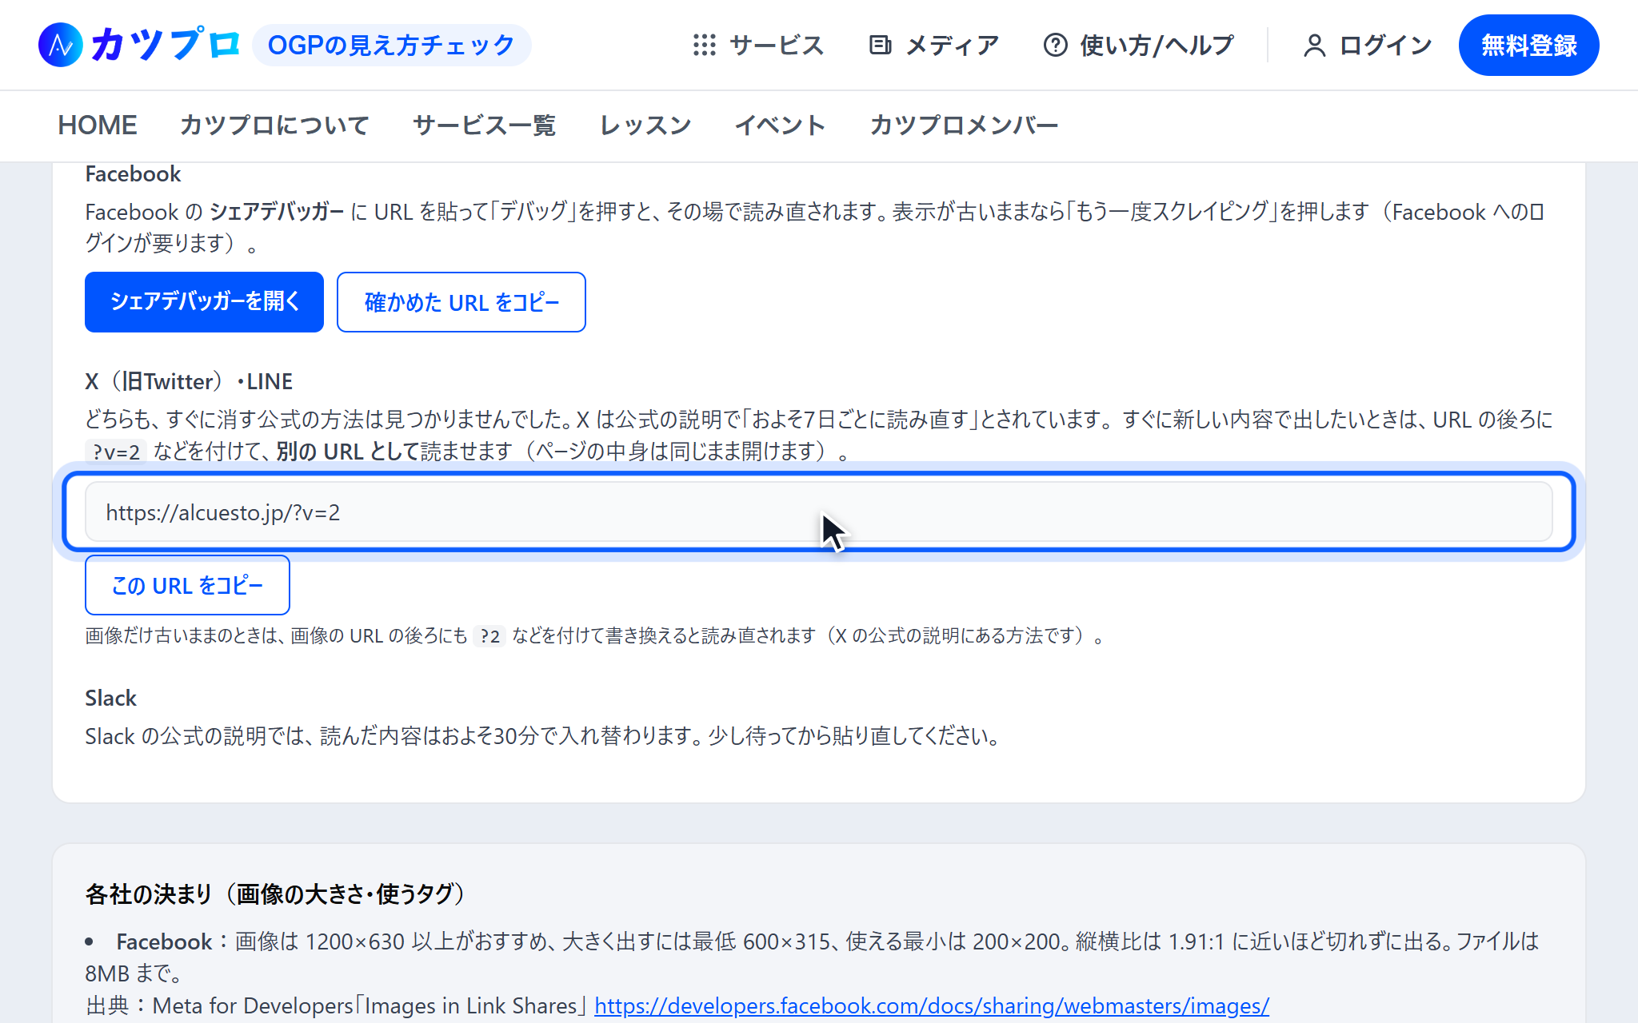Viewport: 1638px width, 1023px height.
Task: Click the カツプロ brand name text
Action: [x=166, y=45]
